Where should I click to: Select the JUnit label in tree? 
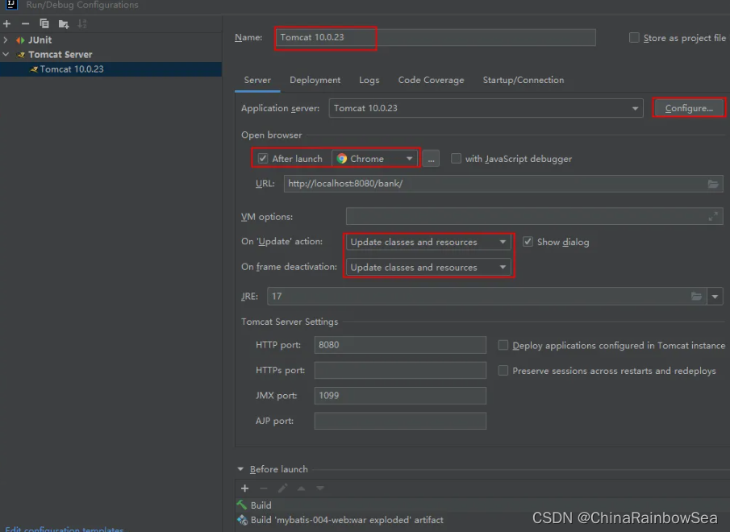(x=40, y=40)
